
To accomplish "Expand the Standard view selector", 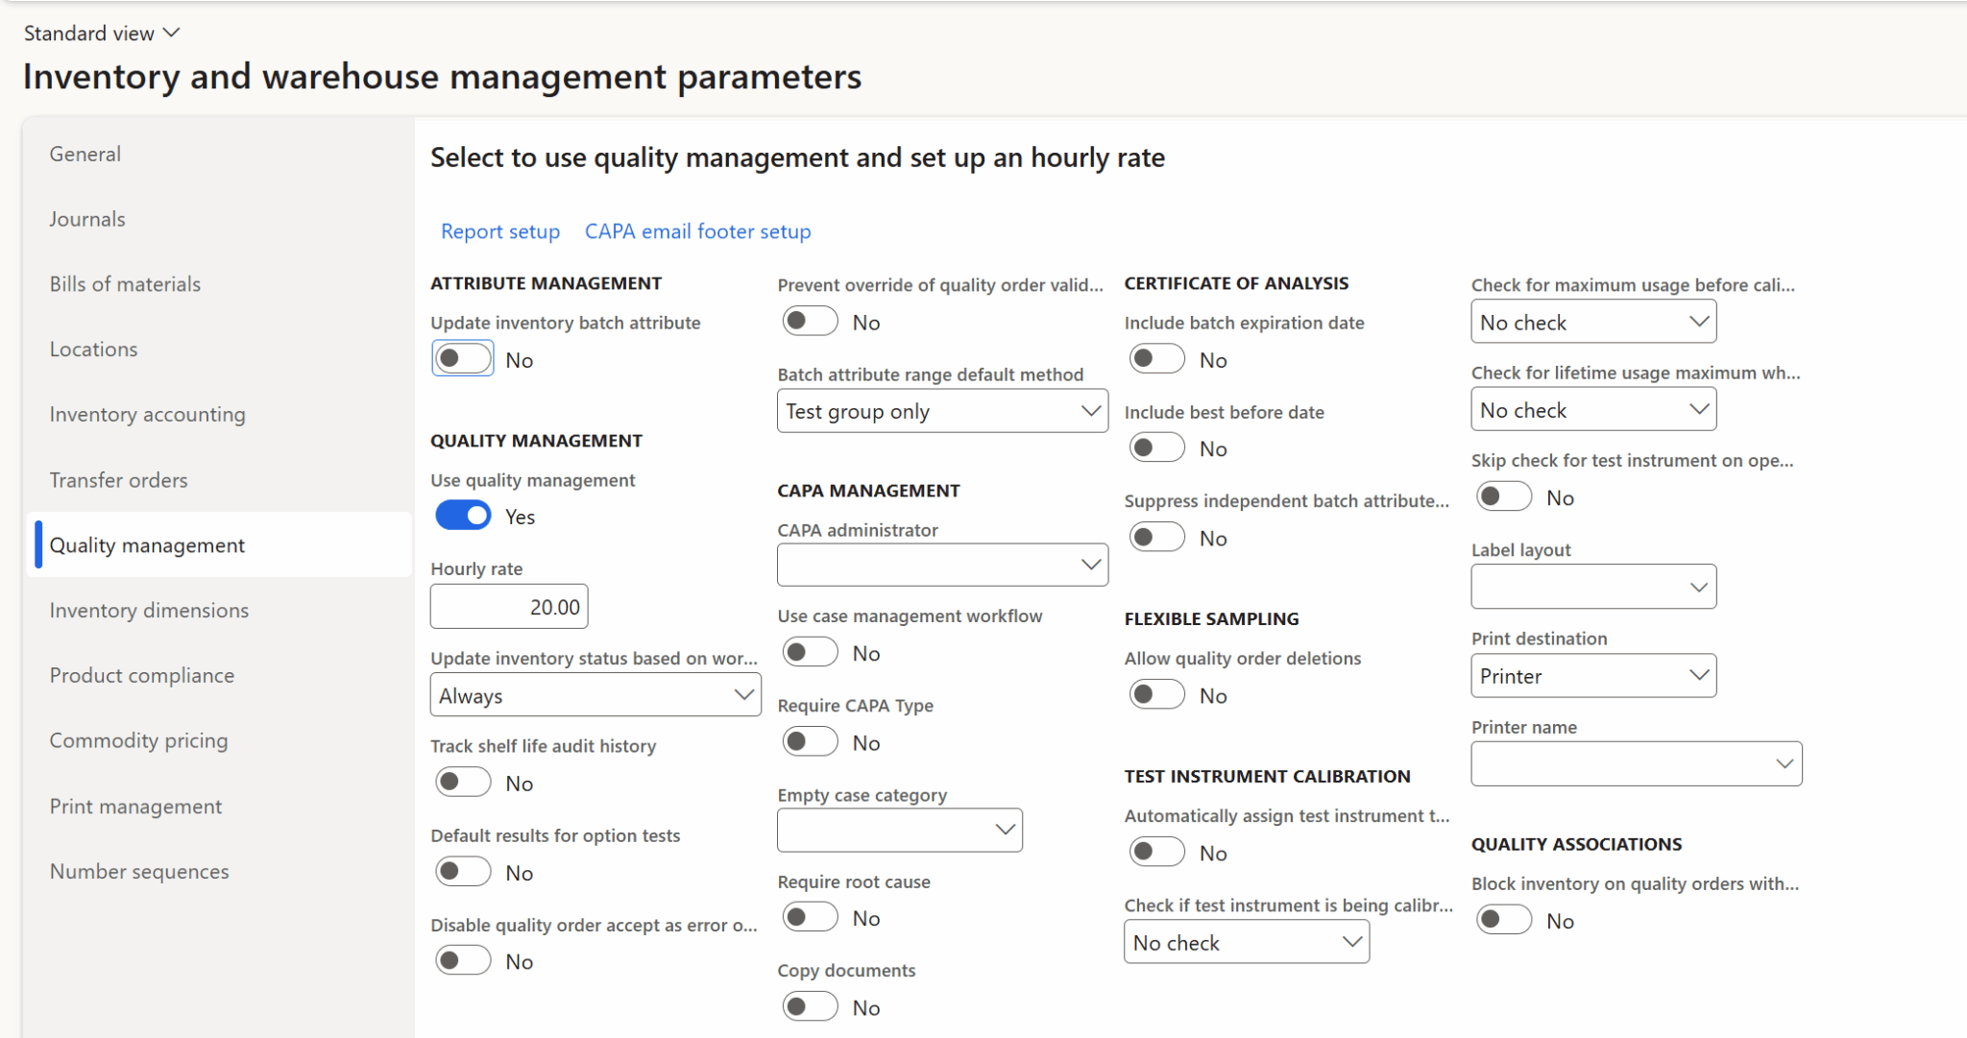I will [x=101, y=32].
